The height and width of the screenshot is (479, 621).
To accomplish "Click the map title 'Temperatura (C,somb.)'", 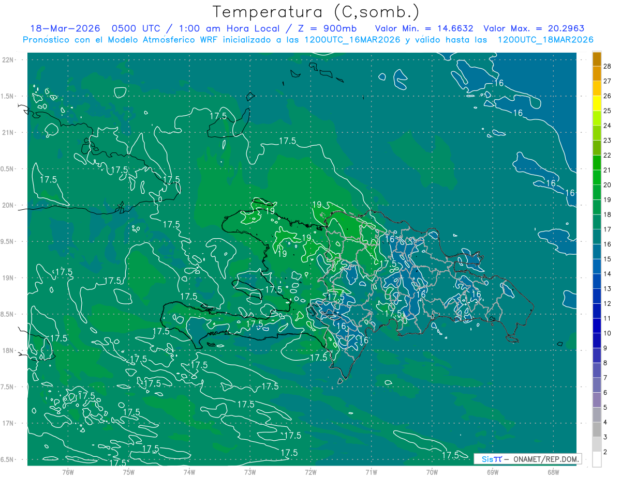I will tap(316, 12).
